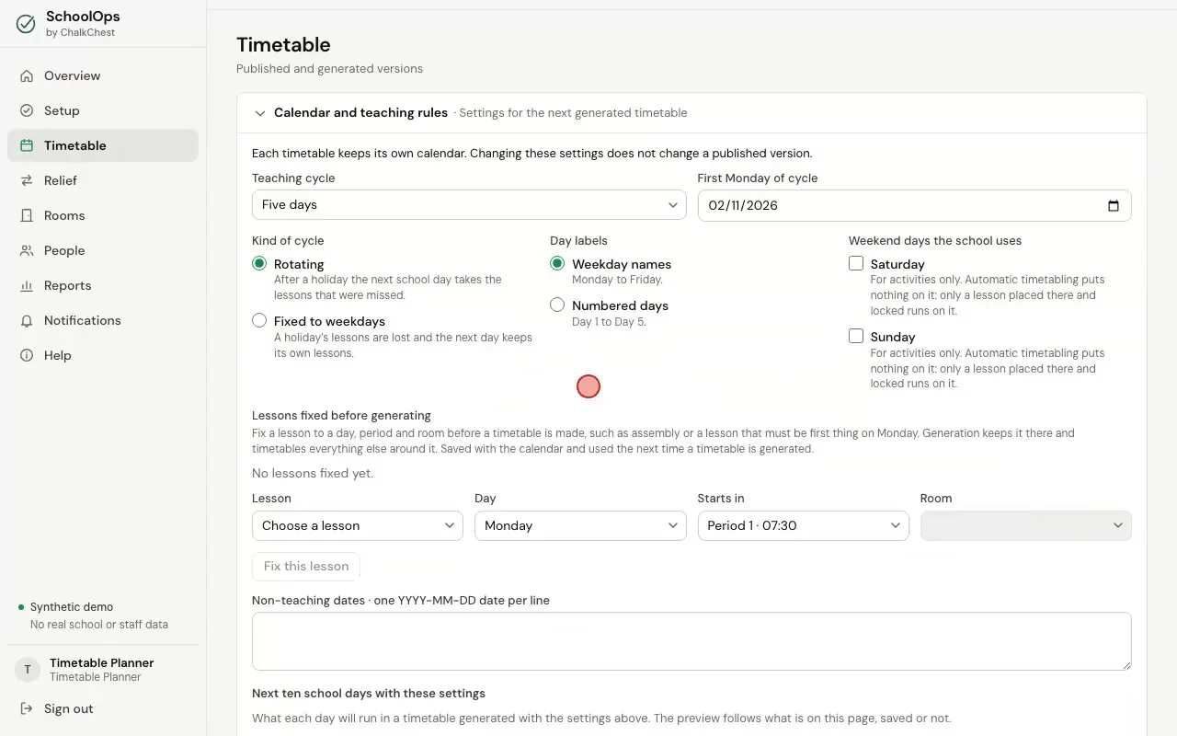Collapse the Calendar and teaching rules section
The width and height of the screenshot is (1177, 736).
pyautogui.click(x=260, y=113)
